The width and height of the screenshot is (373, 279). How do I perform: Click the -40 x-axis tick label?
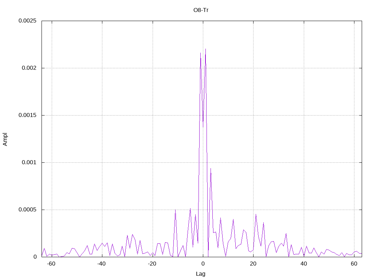pos(101,264)
